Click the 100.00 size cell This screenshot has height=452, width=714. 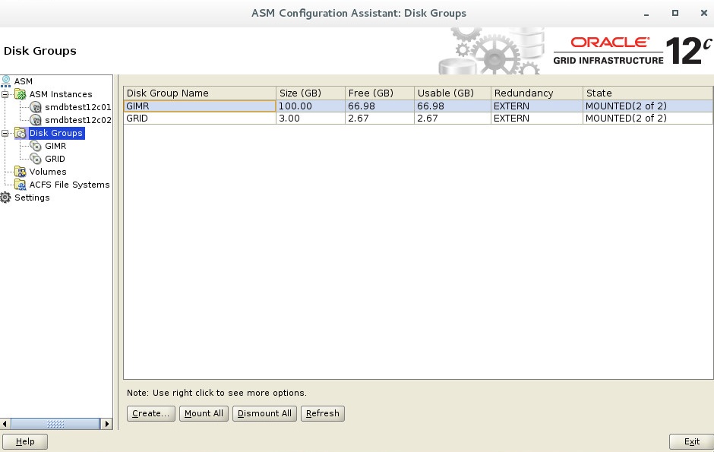311,106
